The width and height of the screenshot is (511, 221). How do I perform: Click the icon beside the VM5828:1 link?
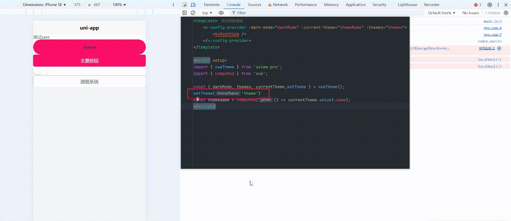click(499, 48)
